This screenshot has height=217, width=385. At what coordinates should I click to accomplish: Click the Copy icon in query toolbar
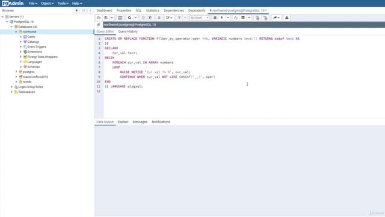pyautogui.click(x=143, y=17)
